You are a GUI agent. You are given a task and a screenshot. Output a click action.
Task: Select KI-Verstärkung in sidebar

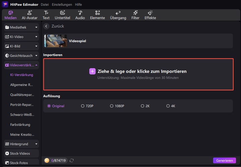(x=21, y=75)
